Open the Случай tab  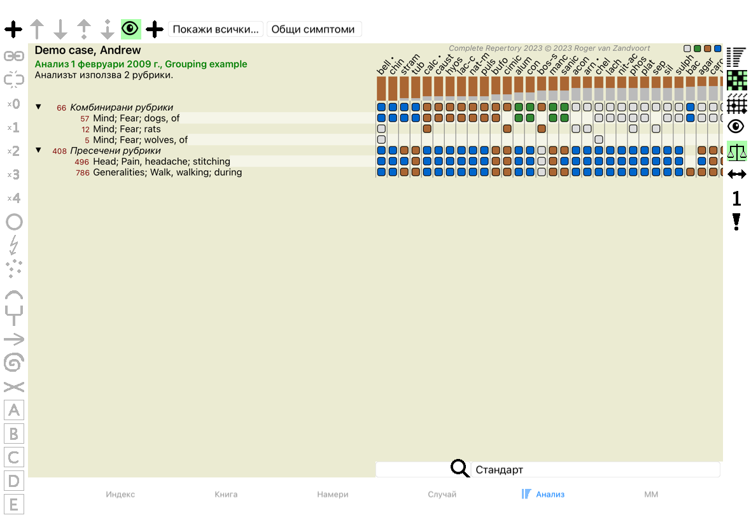442,494
